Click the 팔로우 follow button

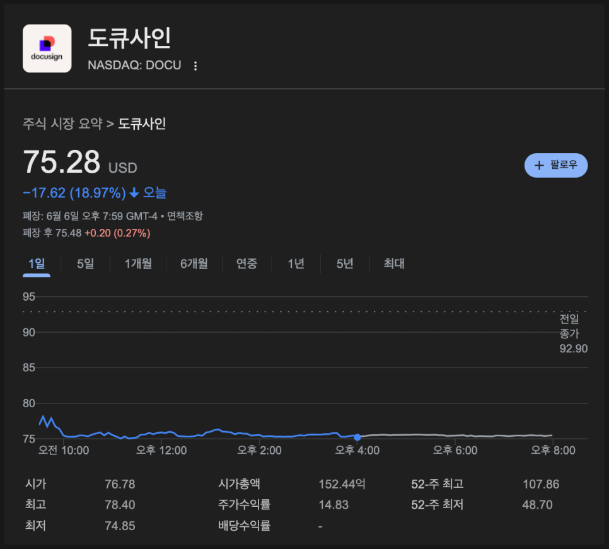556,165
